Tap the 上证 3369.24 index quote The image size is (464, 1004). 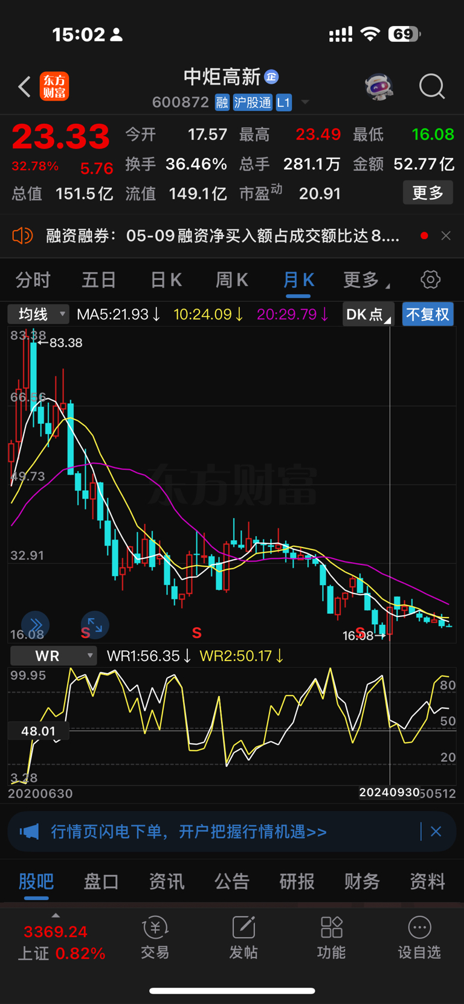tap(61, 942)
